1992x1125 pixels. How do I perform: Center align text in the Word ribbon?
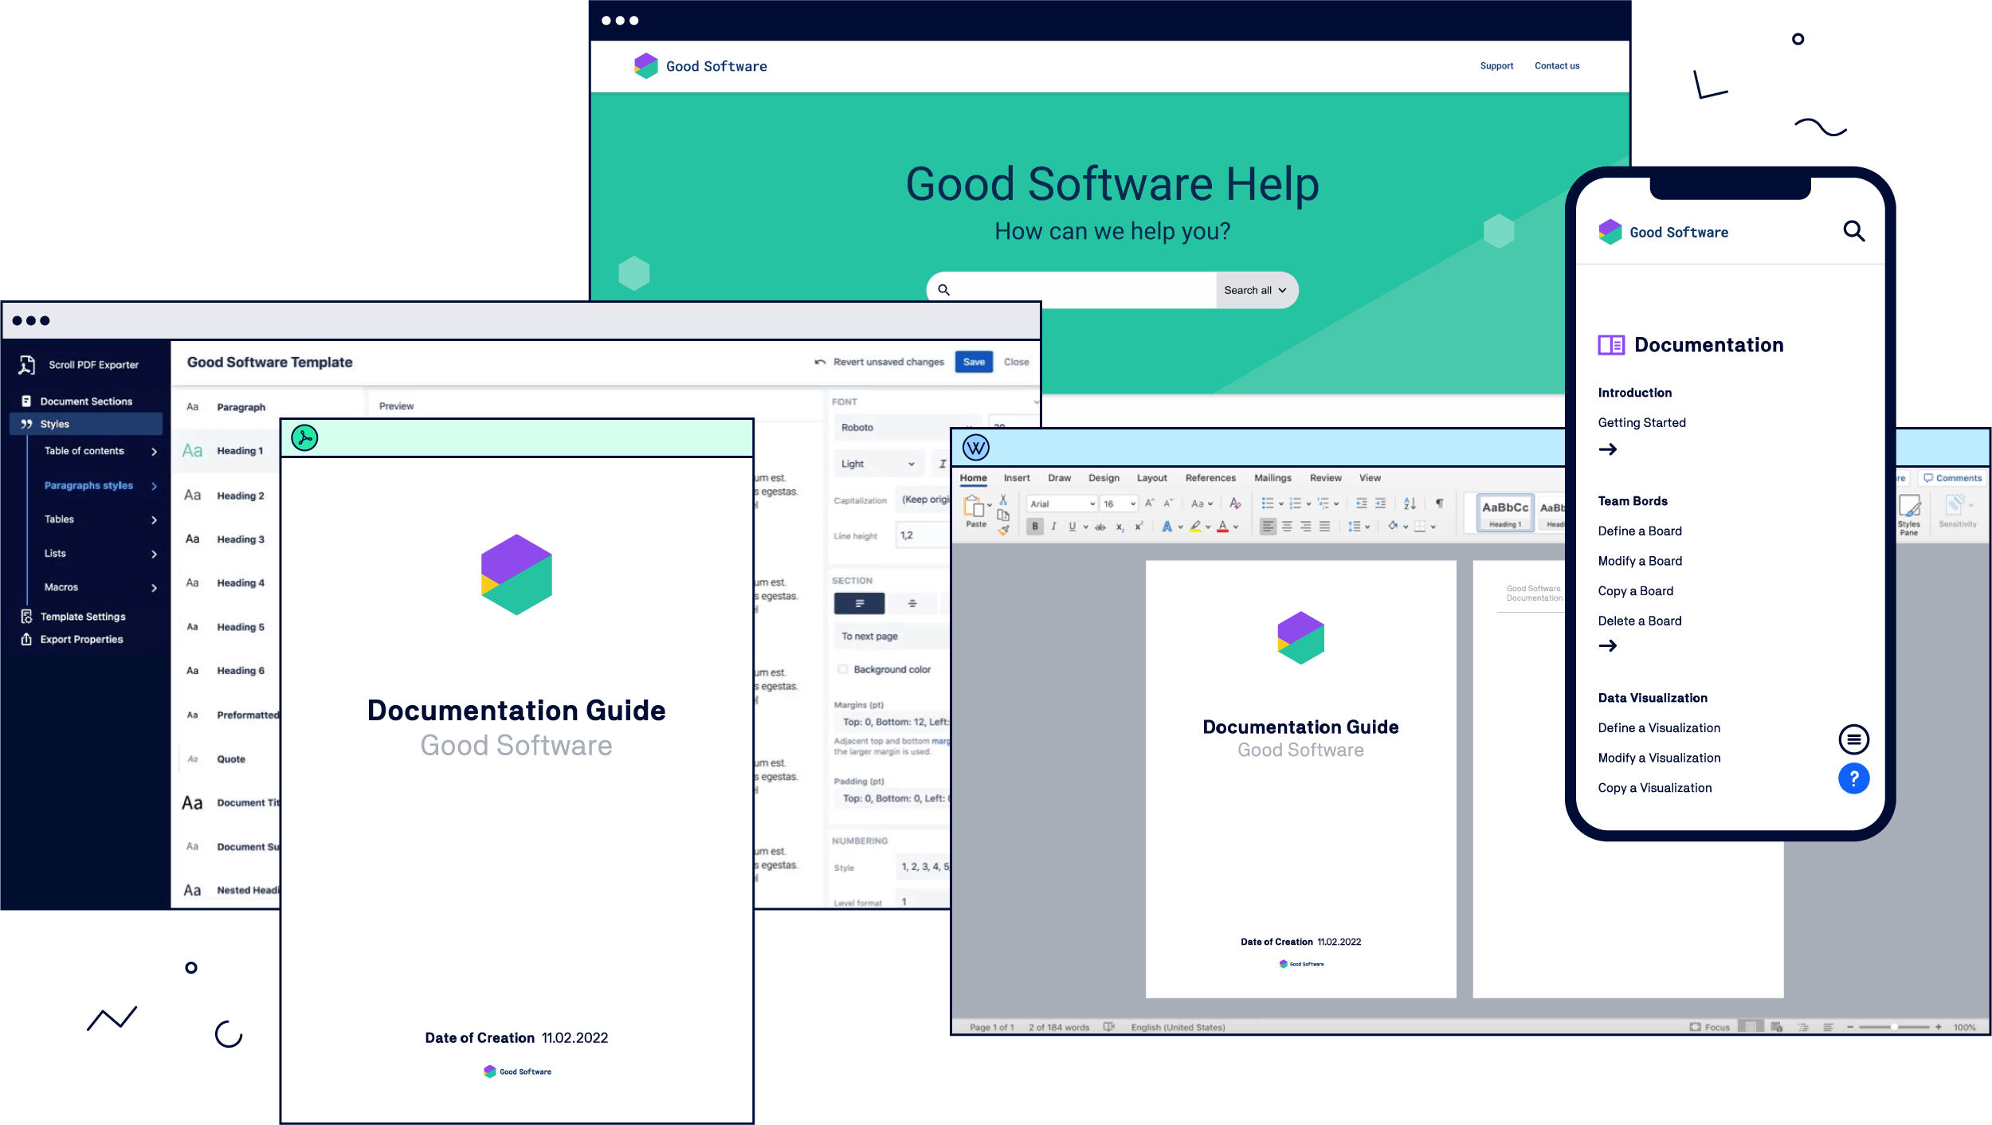pyautogui.click(x=1287, y=527)
